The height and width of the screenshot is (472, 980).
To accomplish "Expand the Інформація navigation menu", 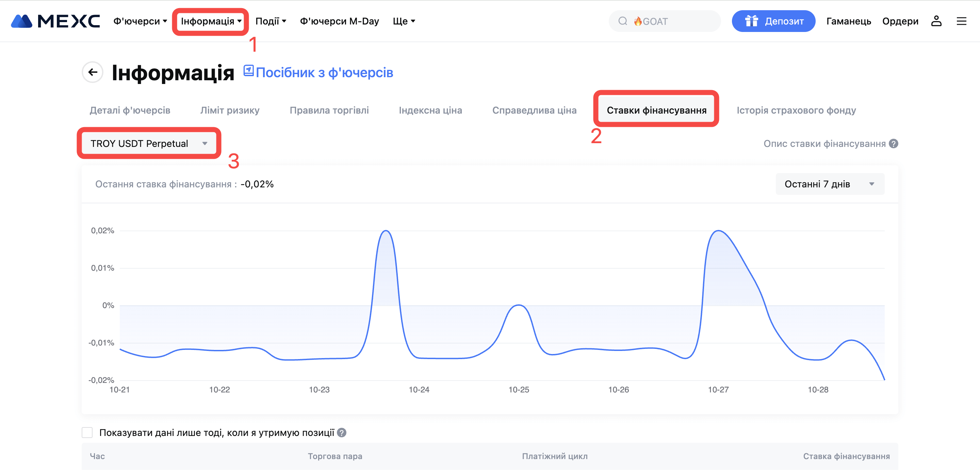I will 211,21.
